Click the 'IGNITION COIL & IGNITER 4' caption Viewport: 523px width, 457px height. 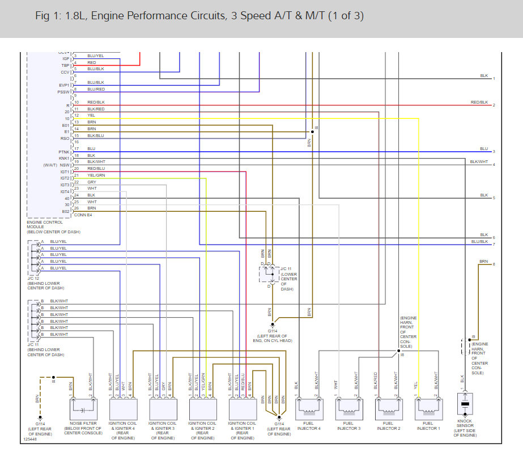point(123,426)
